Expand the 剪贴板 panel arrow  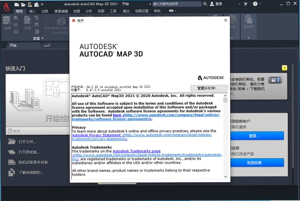coord(248,38)
